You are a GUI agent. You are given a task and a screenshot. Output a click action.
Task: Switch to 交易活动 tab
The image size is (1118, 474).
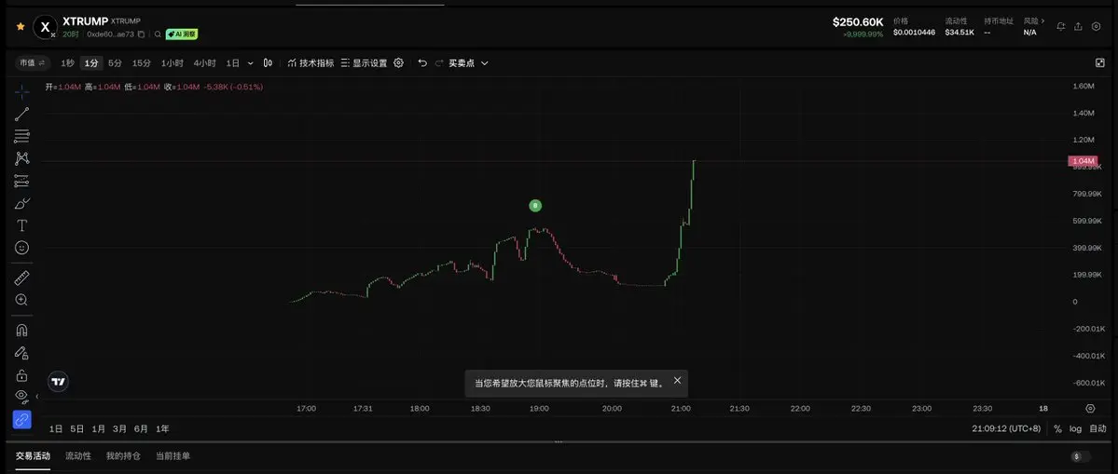(x=33, y=456)
